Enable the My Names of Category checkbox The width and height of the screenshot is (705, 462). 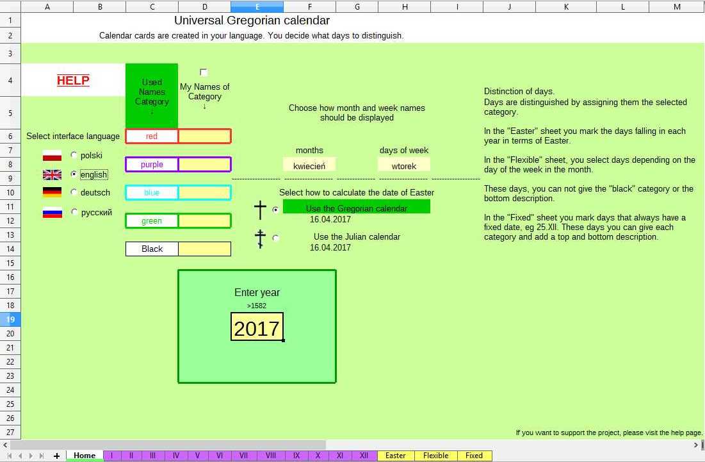[x=204, y=72]
